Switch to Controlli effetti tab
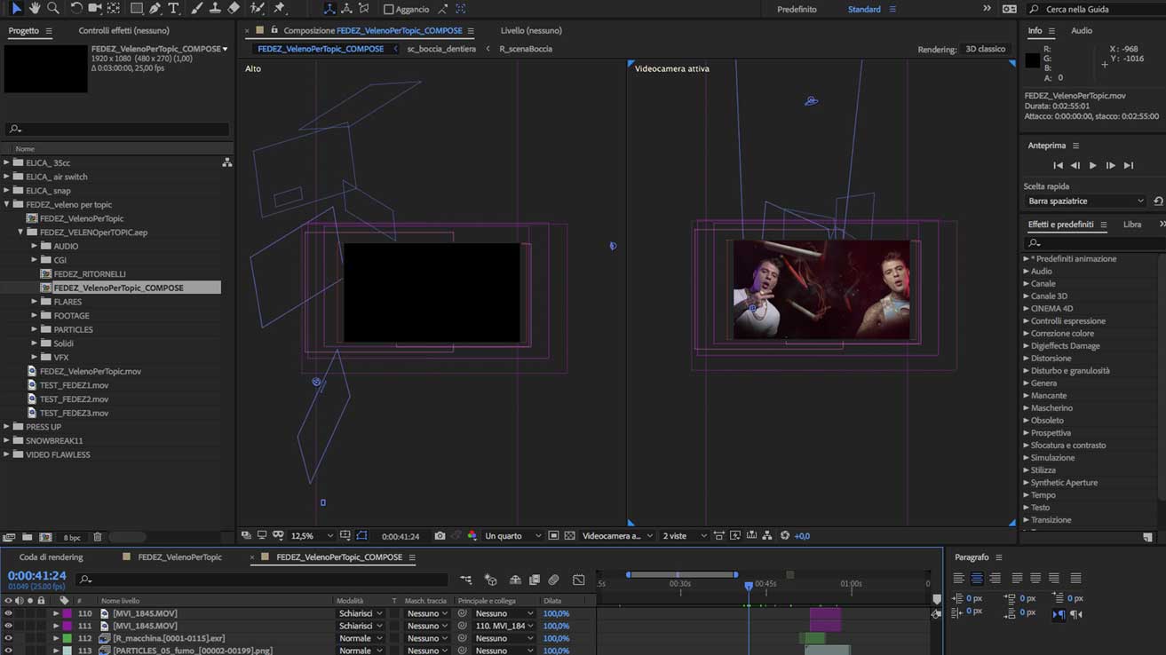 (123, 30)
